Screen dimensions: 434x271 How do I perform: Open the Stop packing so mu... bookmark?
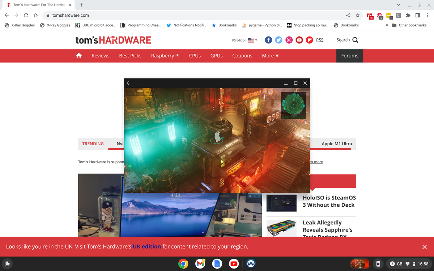click(x=307, y=25)
